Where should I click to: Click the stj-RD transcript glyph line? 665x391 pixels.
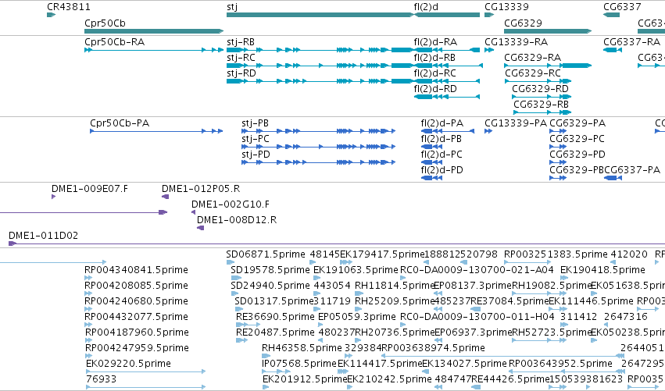pos(320,81)
